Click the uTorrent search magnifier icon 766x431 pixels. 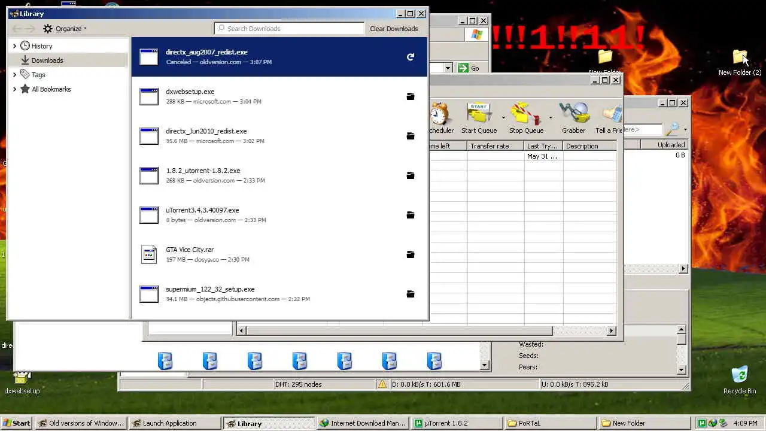pos(673,129)
